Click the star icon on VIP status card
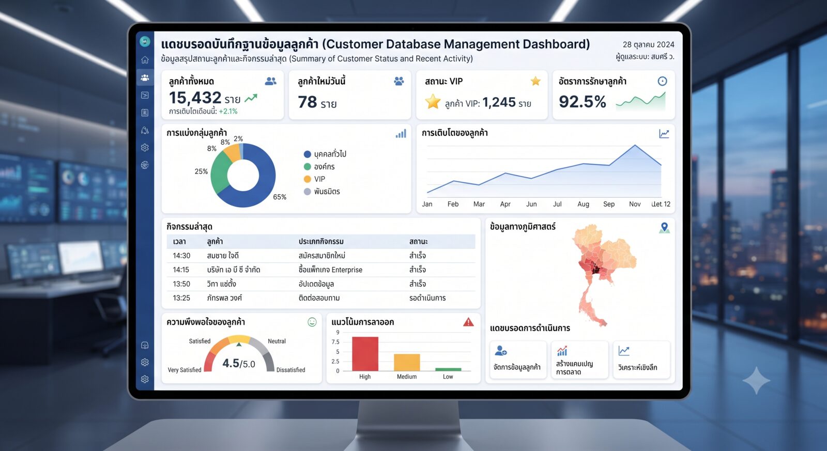 point(535,81)
